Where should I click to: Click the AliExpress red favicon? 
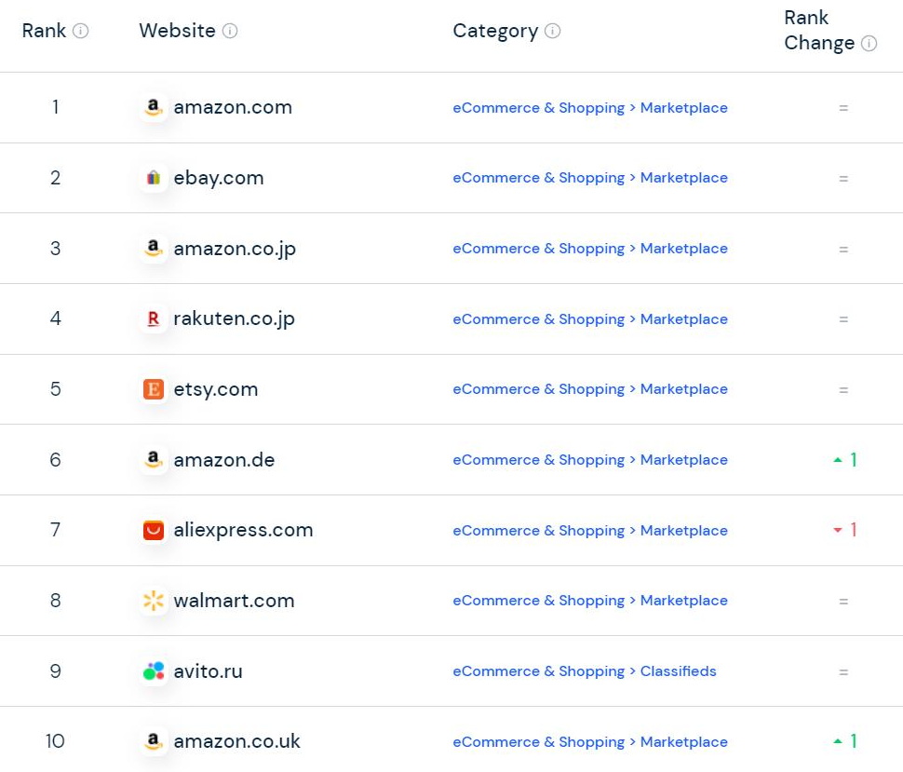[154, 531]
